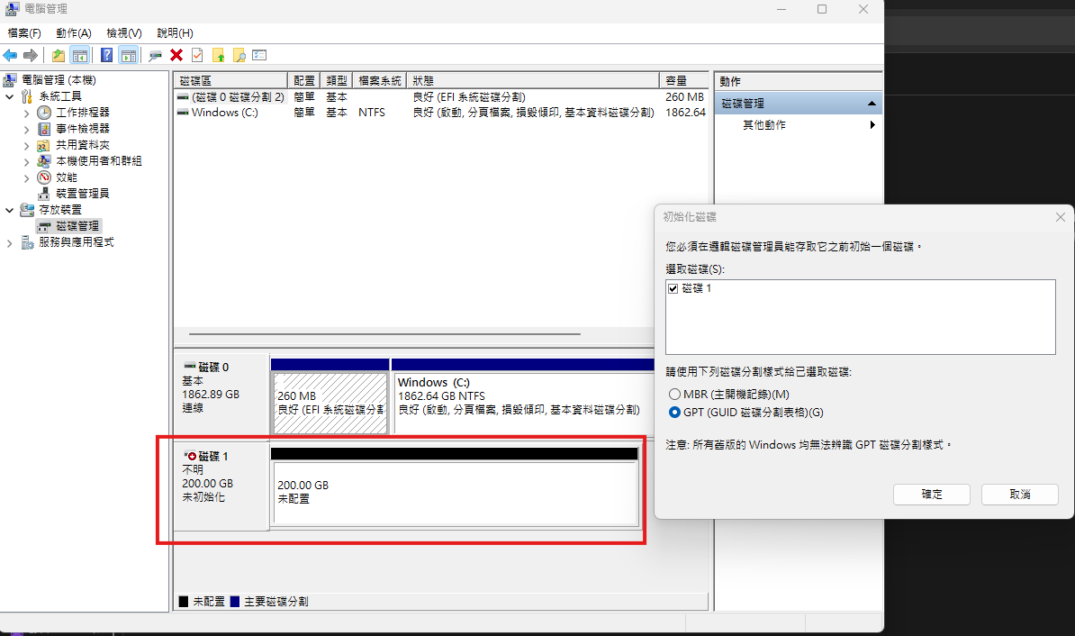Click the 確定 button in dialog
1075x636 pixels.
click(931, 495)
